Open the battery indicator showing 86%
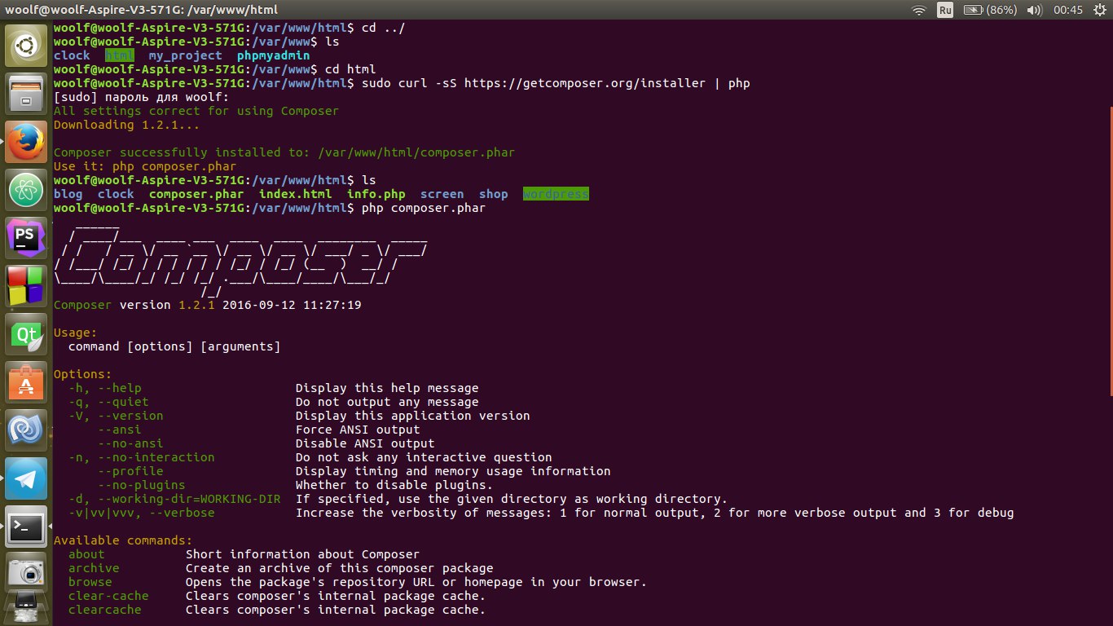The width and height of the screenshot is (1113, 626). tap(990, 10)
